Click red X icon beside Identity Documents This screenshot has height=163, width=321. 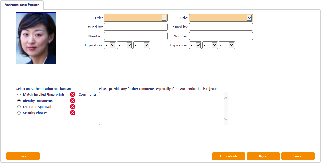click(x=73, y=101)
